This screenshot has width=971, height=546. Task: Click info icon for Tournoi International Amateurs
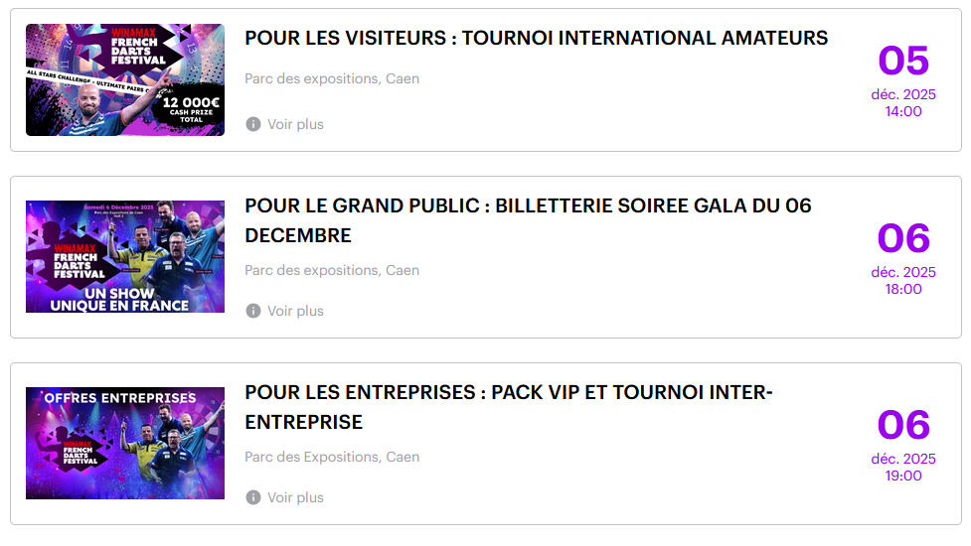(x=253, y=124)
